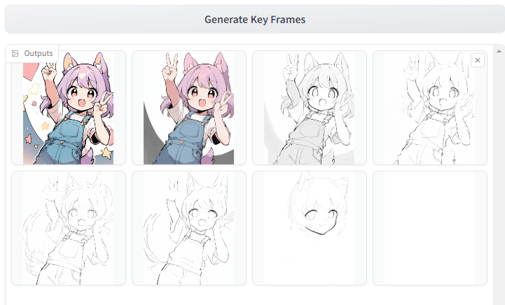The height and width of the screenshot is (305, 505).
Task: Click the Generate Key Frames button
Action: 254,19
